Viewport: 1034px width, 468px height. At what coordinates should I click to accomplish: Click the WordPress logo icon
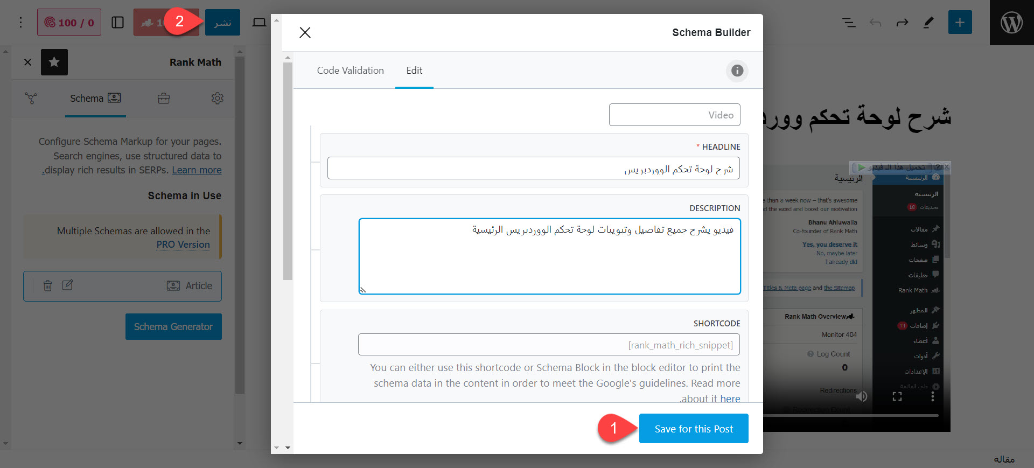1011,23
